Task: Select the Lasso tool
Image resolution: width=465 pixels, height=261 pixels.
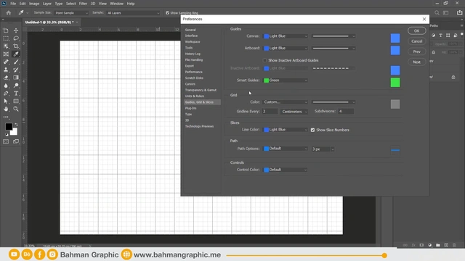Action: [16, 38]
